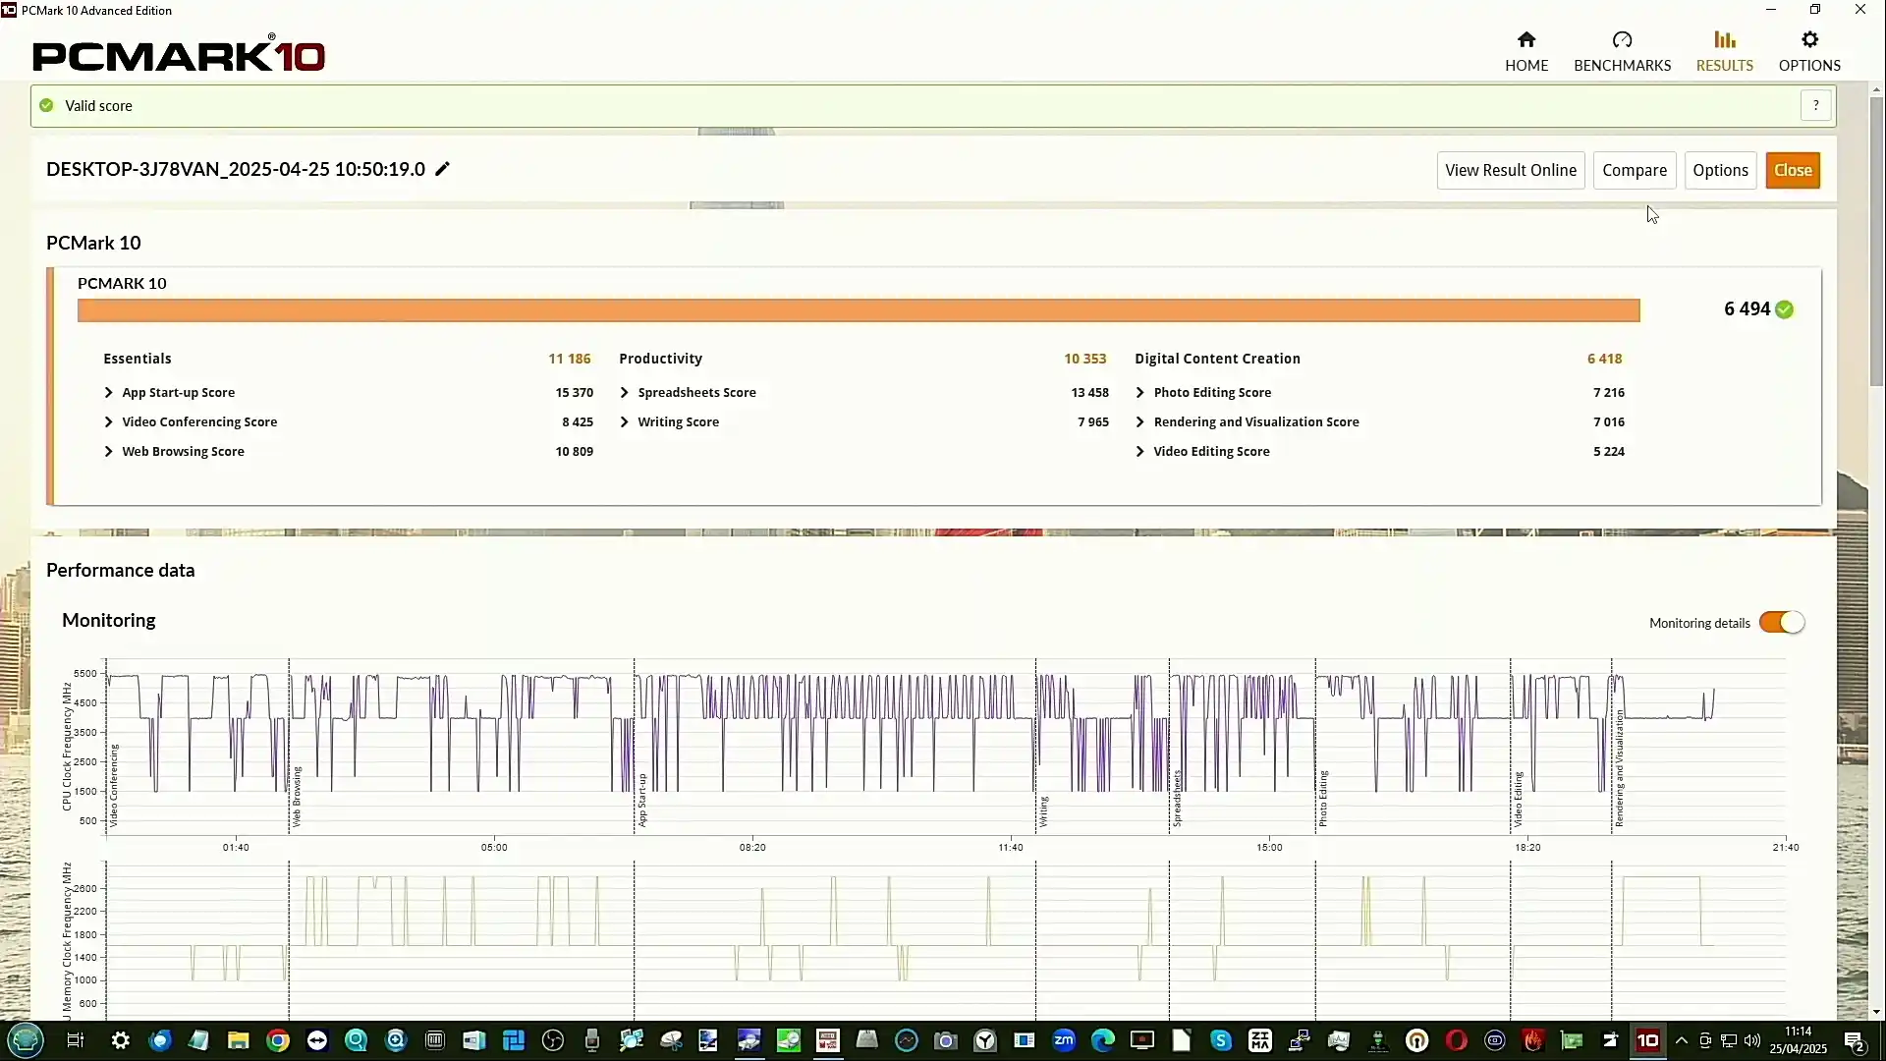The height and width of the screenshot is (1061, 1886).
Task: Click Digital Content Creation score 6 418
Action: click(1604, 359)
